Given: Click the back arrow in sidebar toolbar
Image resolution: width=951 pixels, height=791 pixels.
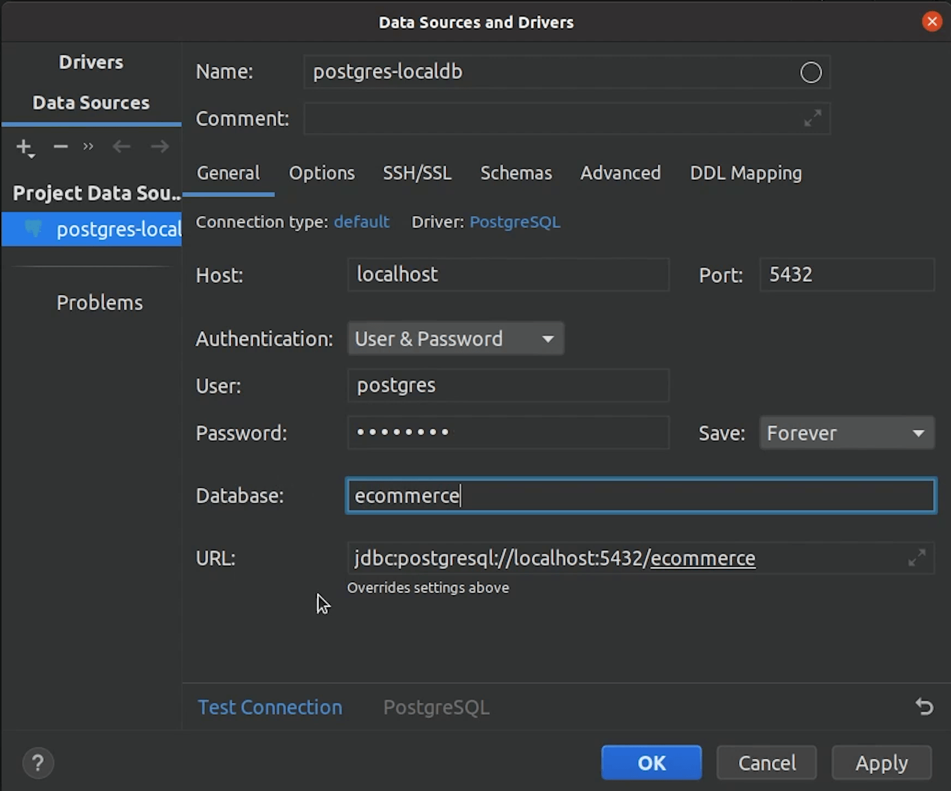Looking at the screenshot, I should [x=121, y=146].
